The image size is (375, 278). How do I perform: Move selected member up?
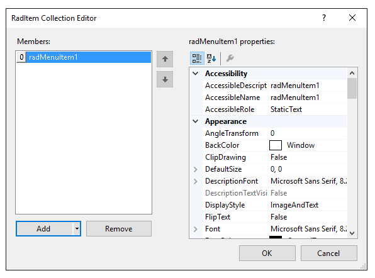click(x=165, y=59)
